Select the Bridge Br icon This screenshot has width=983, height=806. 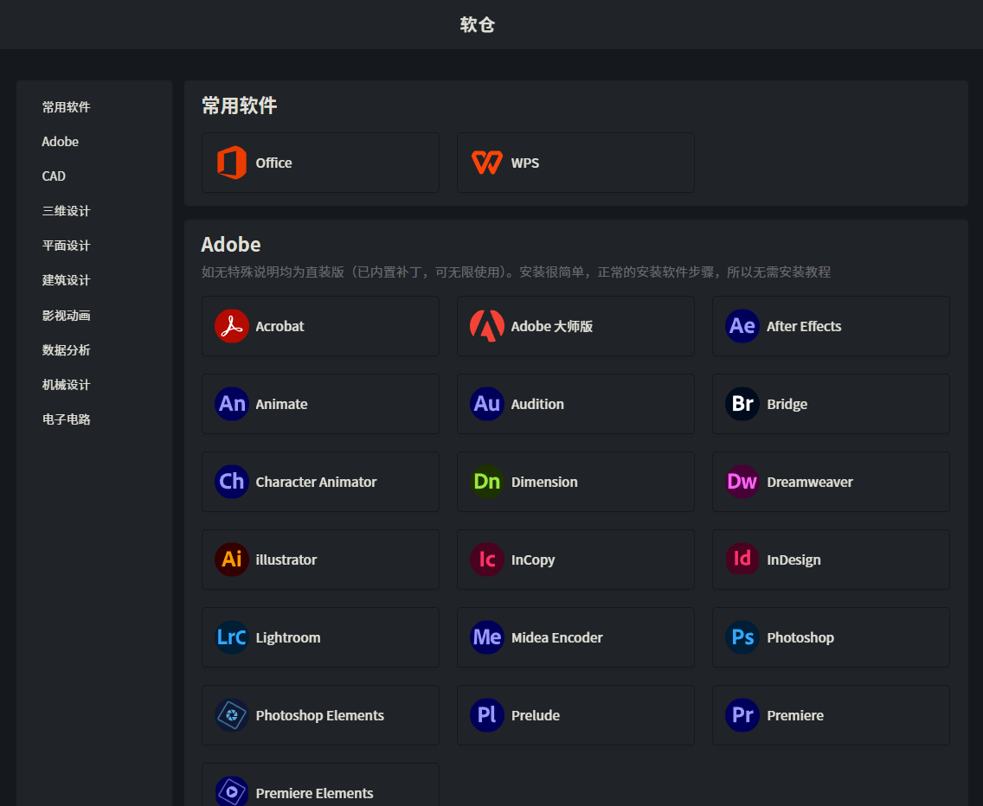coord(742,404)
